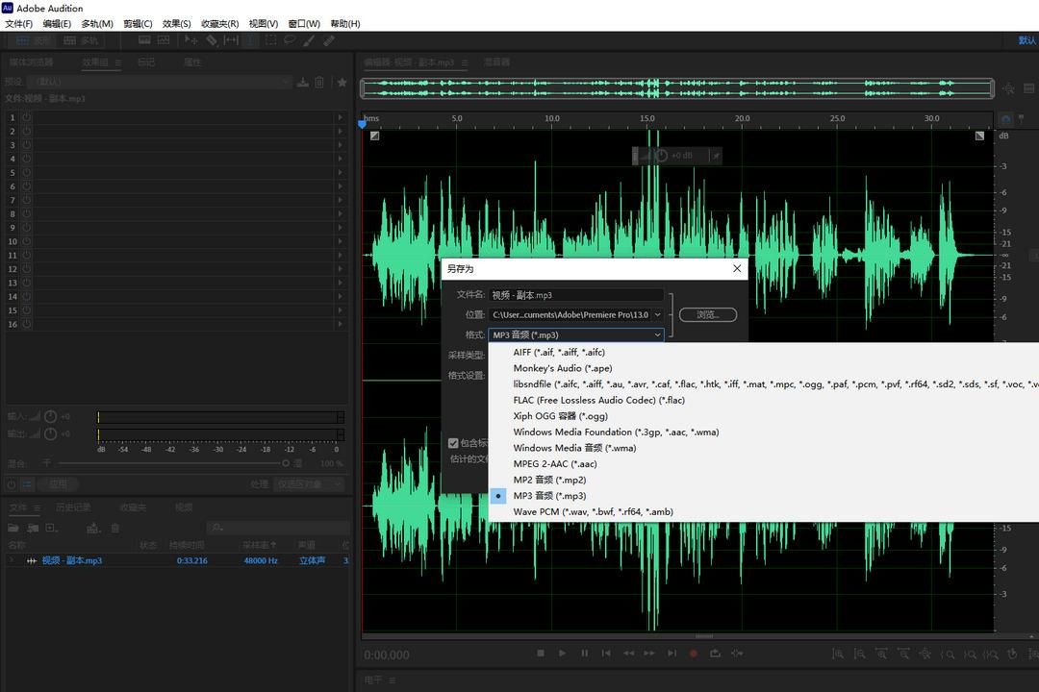Image resolution: width=1039 pixels, height=692 pixels.
Task: Click the Stop playback button
Action: [541, 653]
